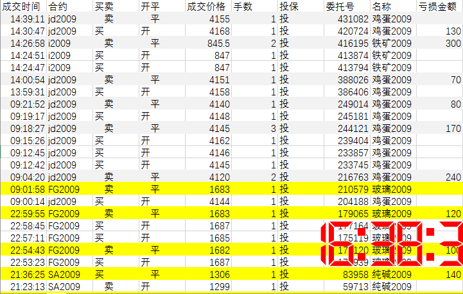
Task: Click the 09:01:58 highlighted time cell
Action: [27, 188]
